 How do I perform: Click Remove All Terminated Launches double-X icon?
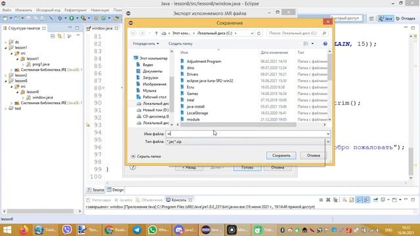coord(335,200)
